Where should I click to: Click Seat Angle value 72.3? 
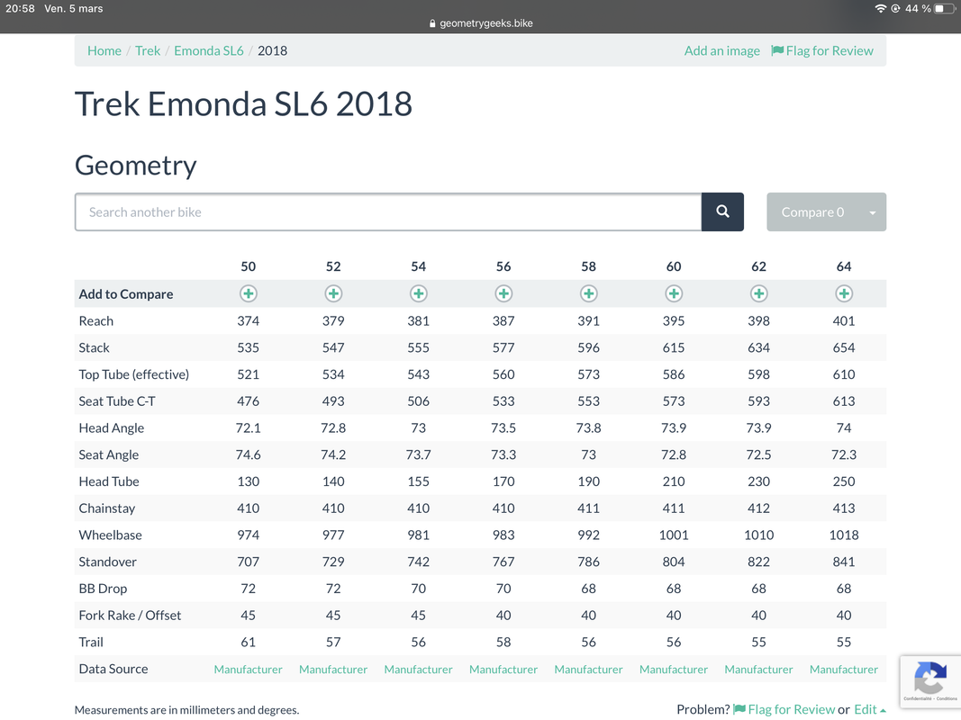tap(844, 454)
